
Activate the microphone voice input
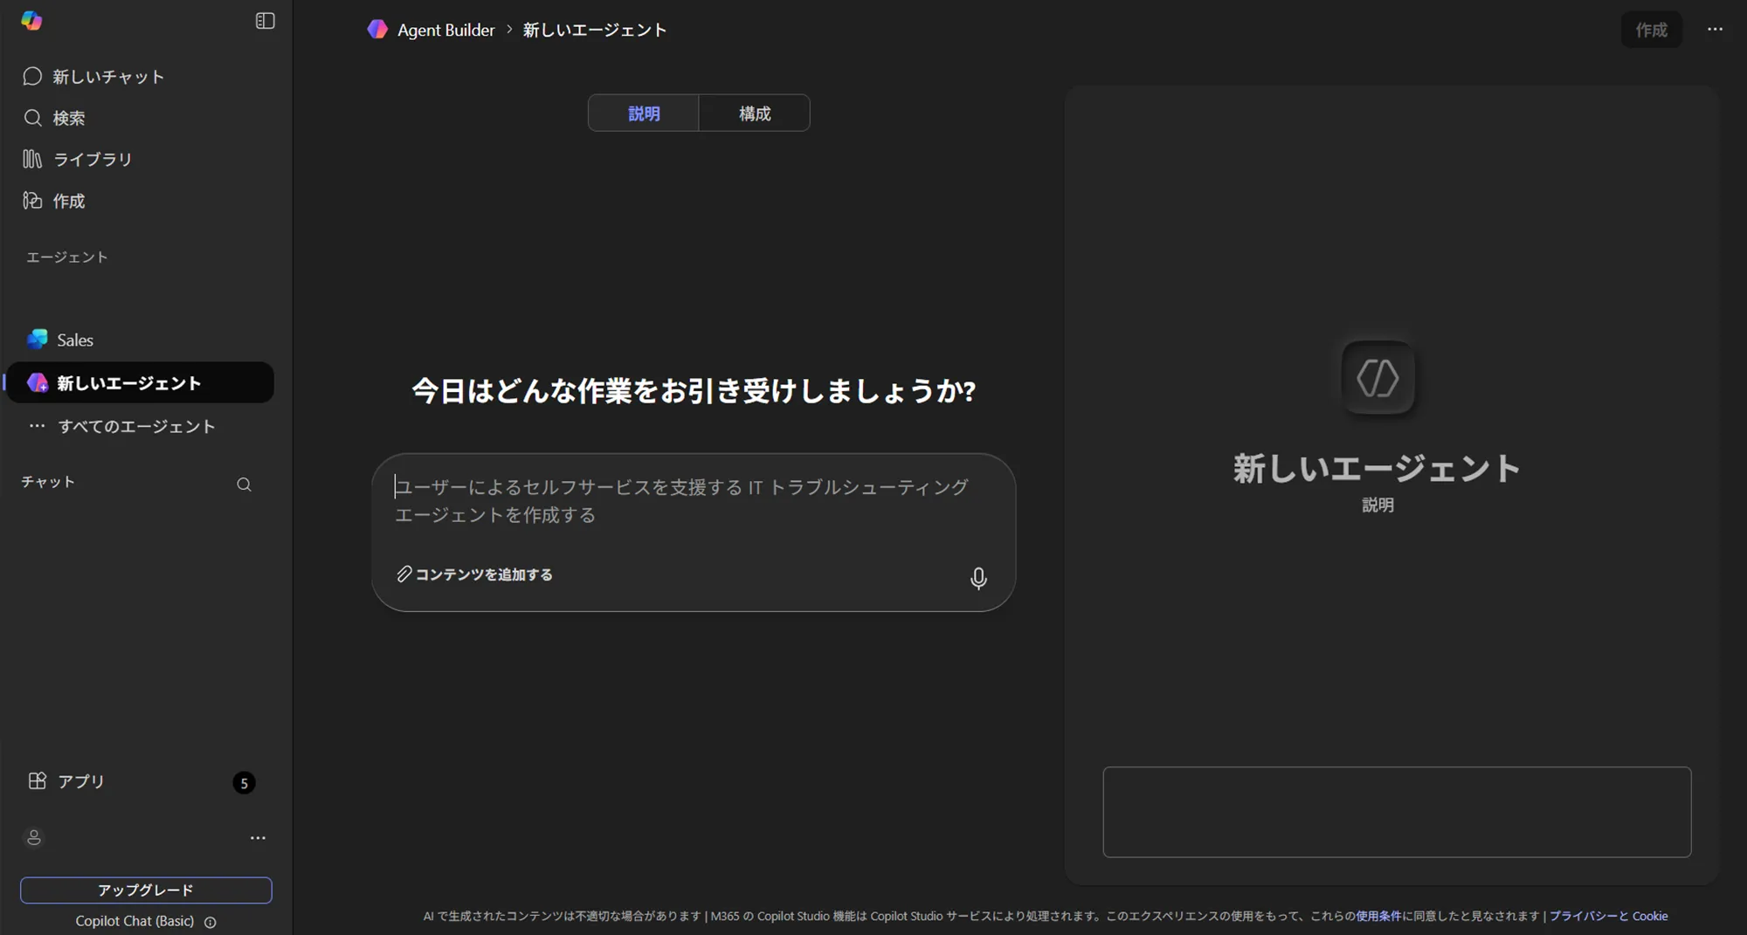tap(978, 578)
